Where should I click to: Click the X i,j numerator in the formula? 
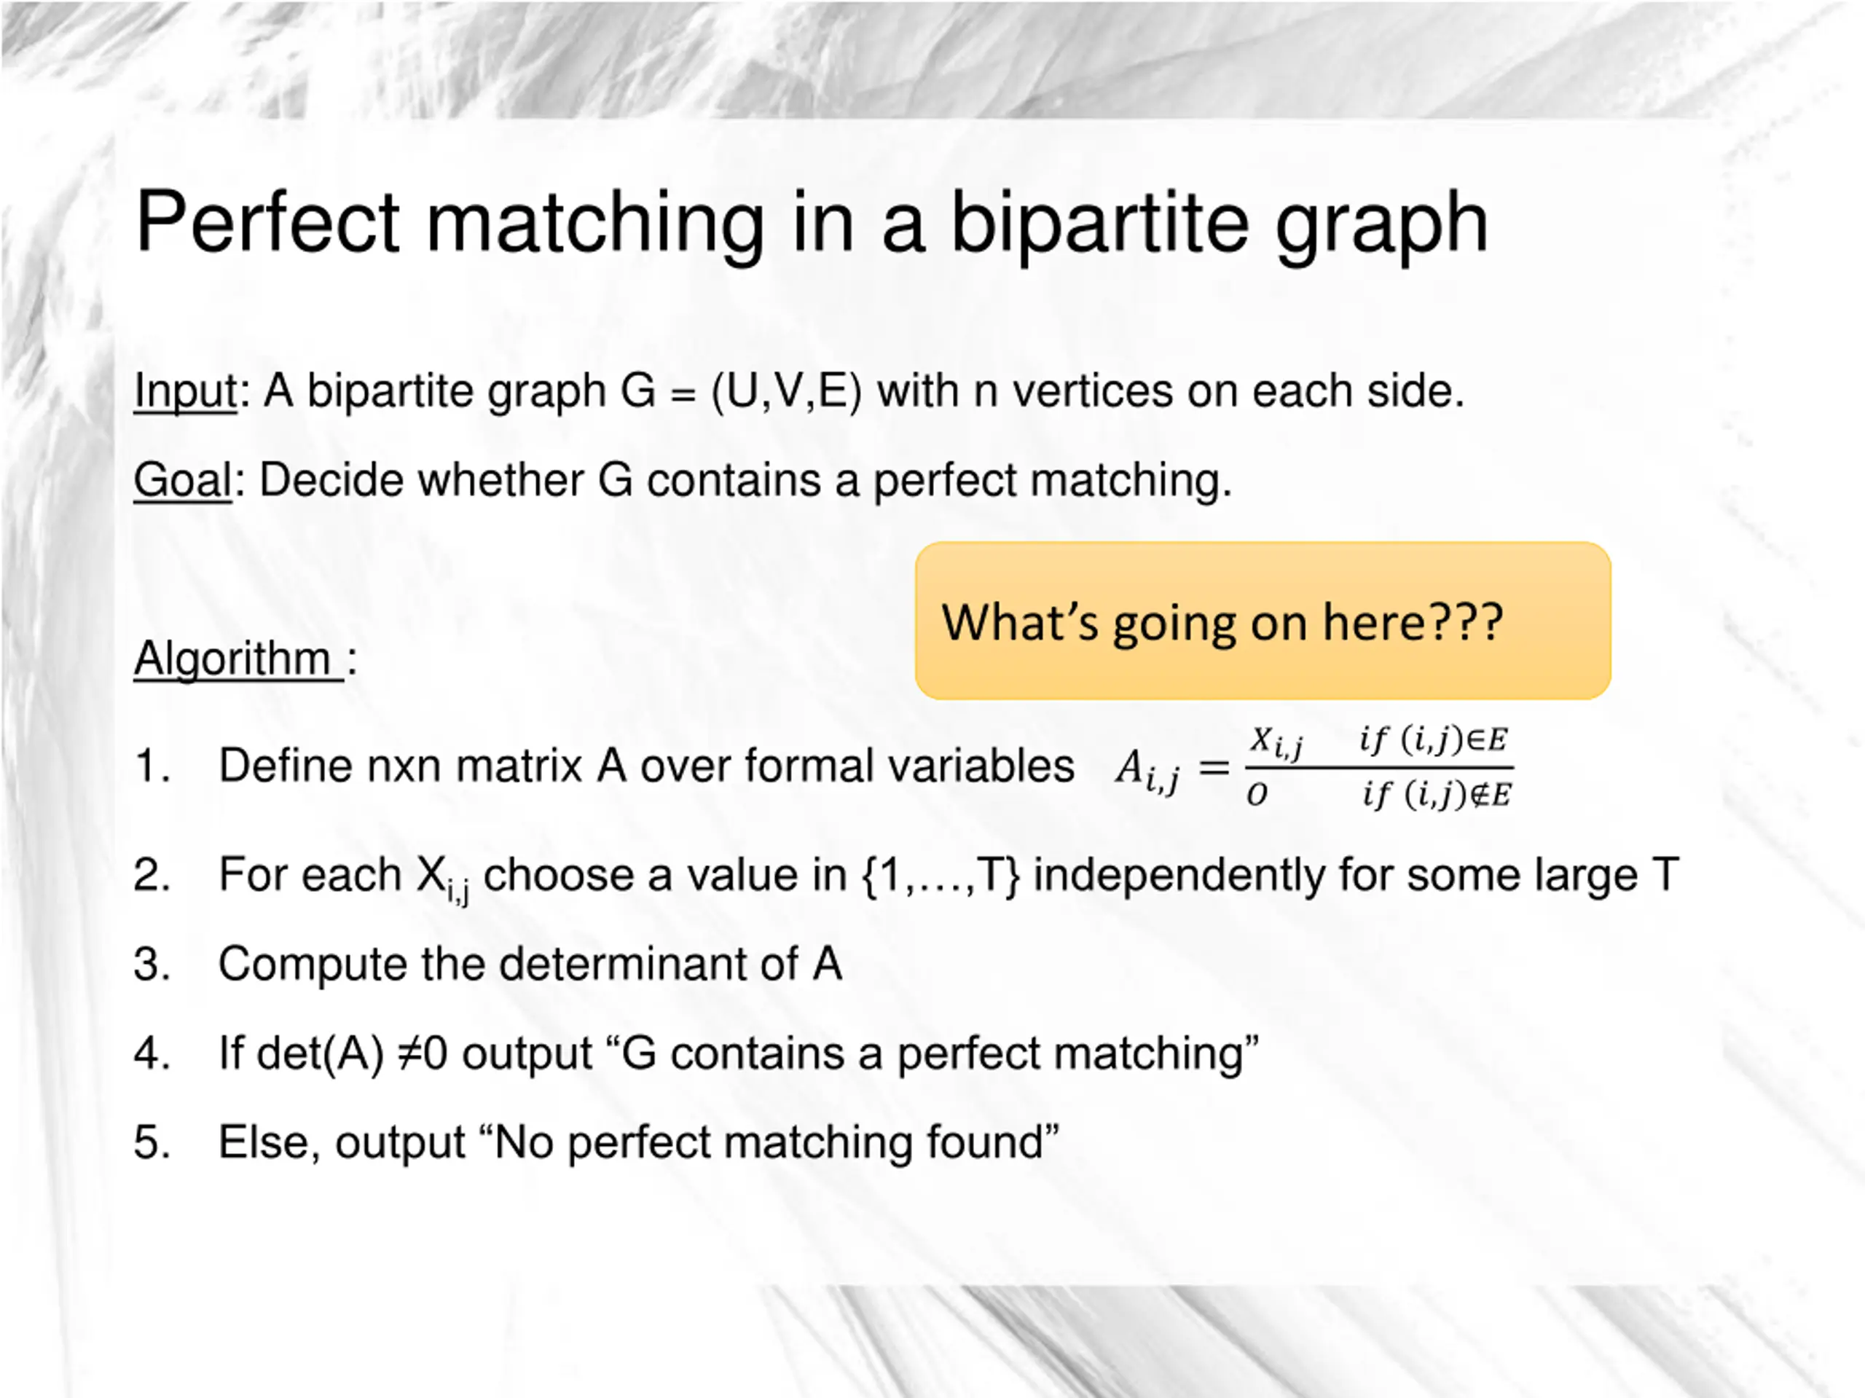[x=1276, y=742]
